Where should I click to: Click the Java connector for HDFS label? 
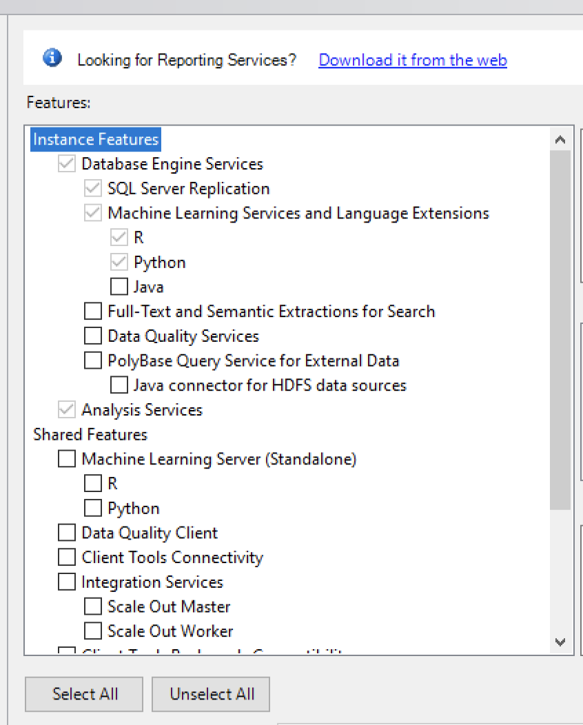point(270,385)
